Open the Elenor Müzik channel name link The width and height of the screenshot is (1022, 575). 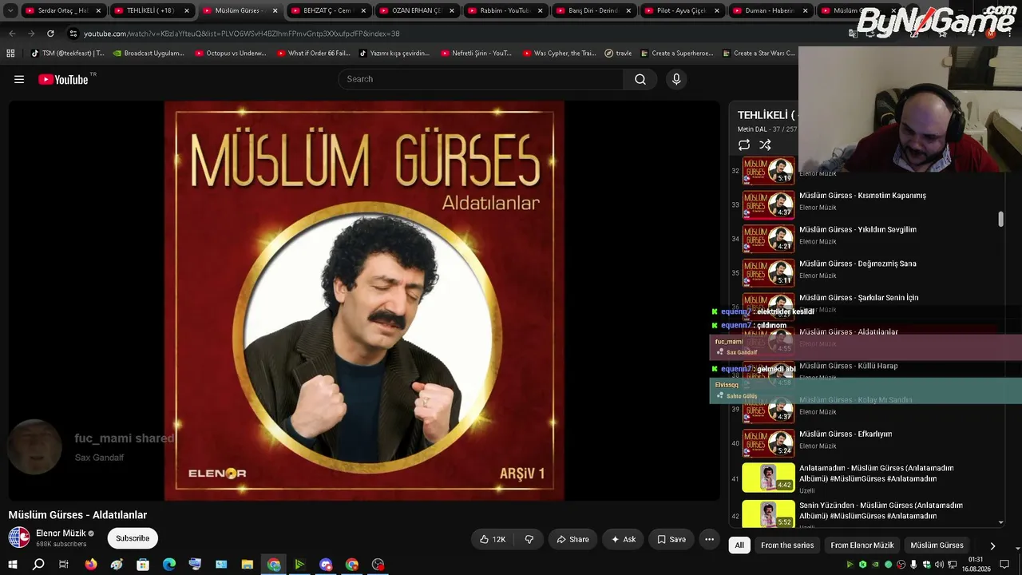(x=61, y=533)
